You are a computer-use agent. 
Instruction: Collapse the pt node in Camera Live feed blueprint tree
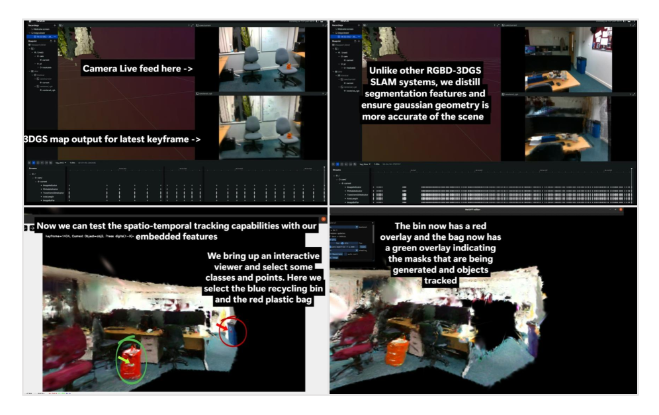[35, 64]
